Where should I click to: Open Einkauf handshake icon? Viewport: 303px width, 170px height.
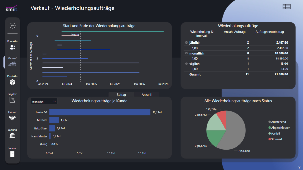(x=12, y=118)
